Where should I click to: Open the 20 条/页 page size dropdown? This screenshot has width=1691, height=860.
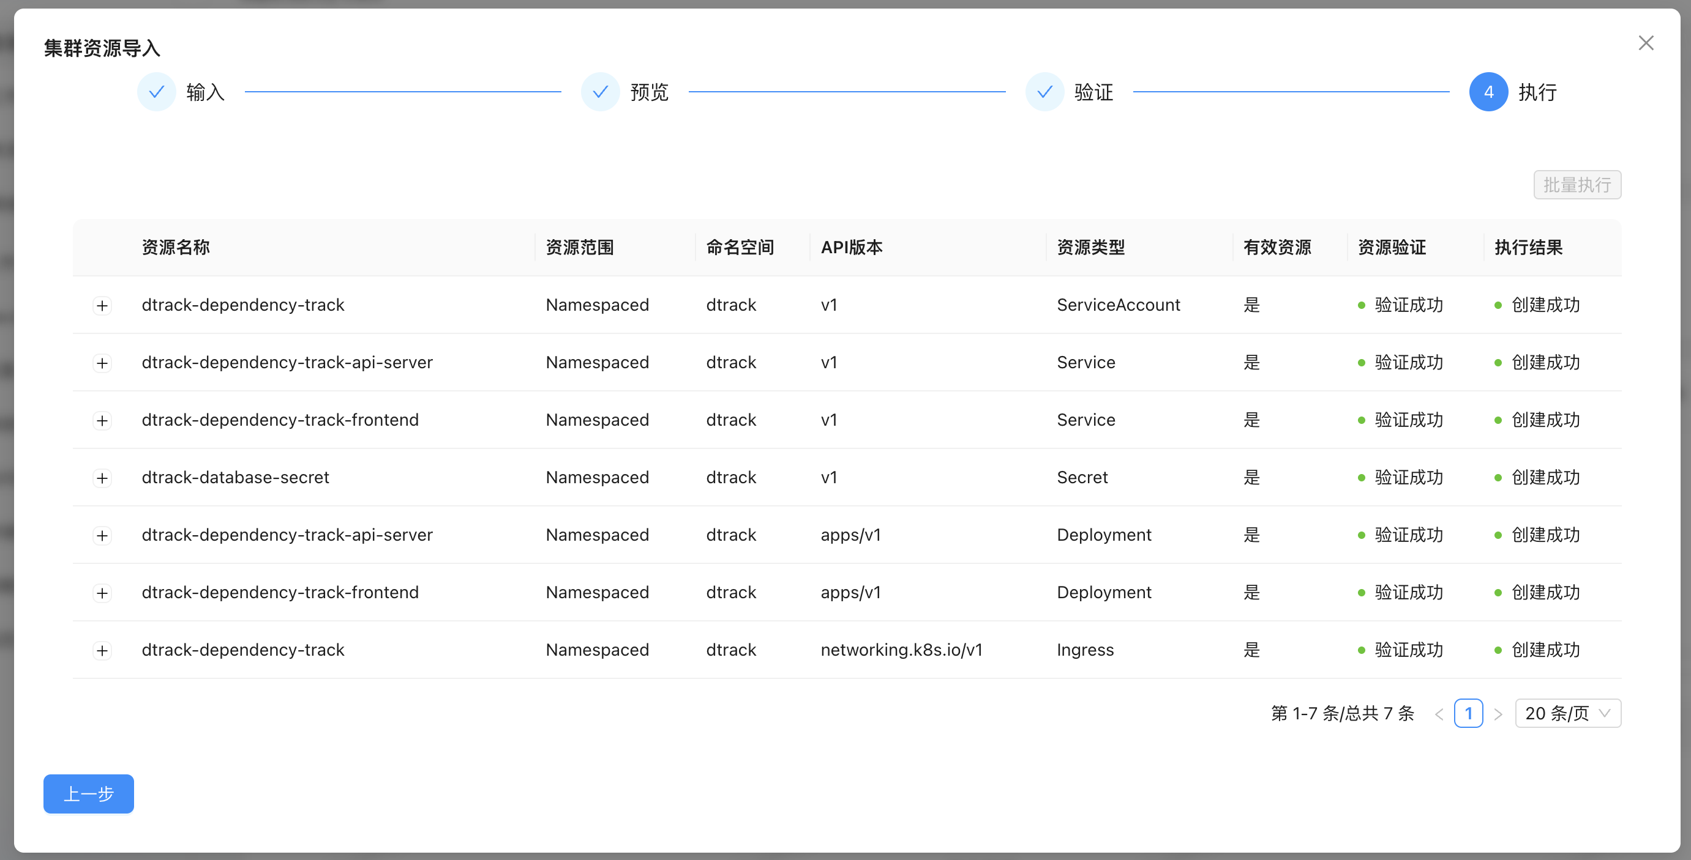click(x=1567, y=713)
